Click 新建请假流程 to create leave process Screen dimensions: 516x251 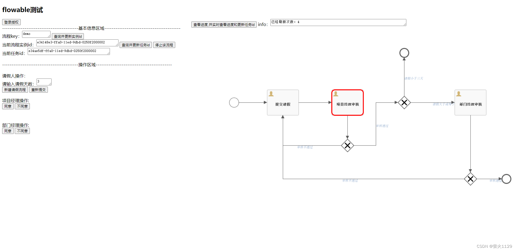(15, 89)
